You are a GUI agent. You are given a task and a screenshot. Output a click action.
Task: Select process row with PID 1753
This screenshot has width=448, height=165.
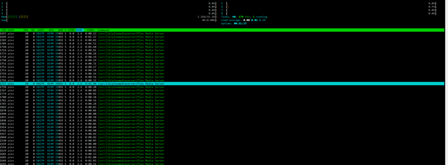(x=222, y=70)
